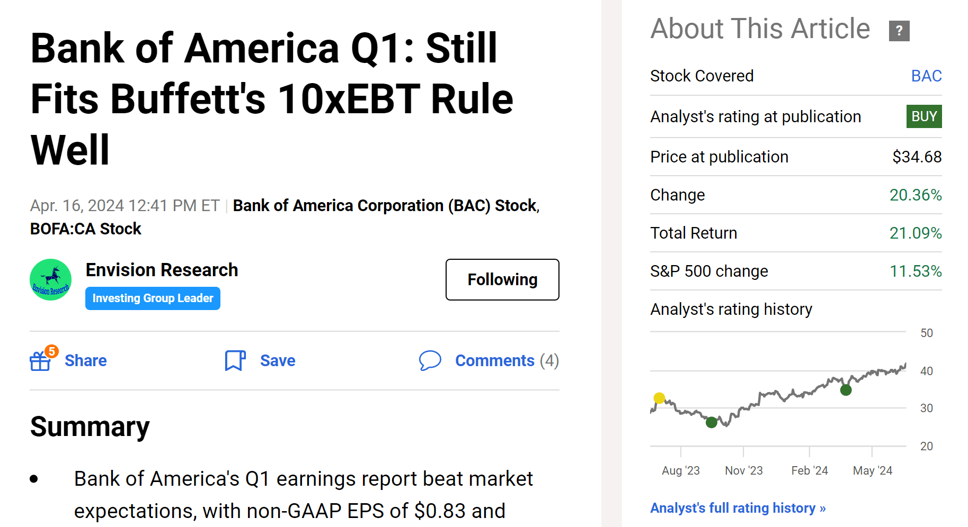This screenshot has height=527, width=968.
Task: Open the About This Article help icon
Action: click(899, 31)
